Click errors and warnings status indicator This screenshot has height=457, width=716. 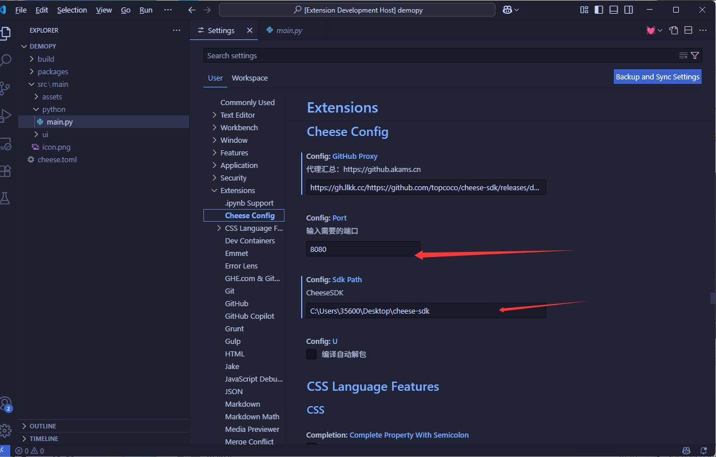30,451
